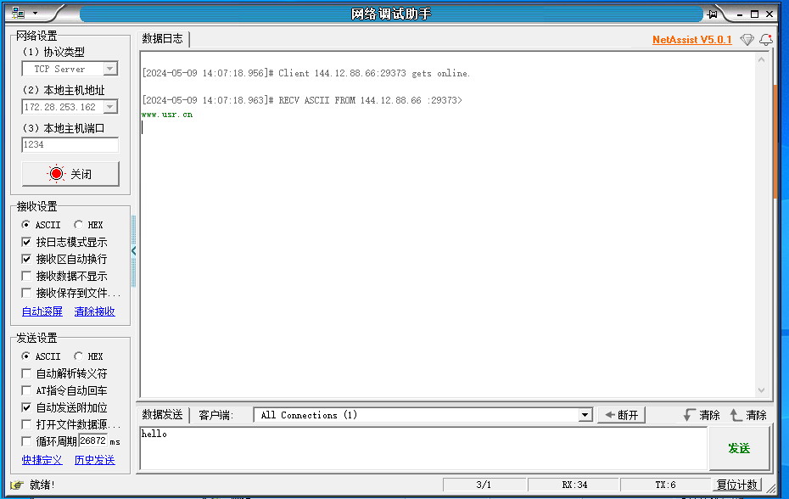Viewport: 789px width, 499px height.
Task: Click the TX:6 status counter
Action: click(665, 485)
